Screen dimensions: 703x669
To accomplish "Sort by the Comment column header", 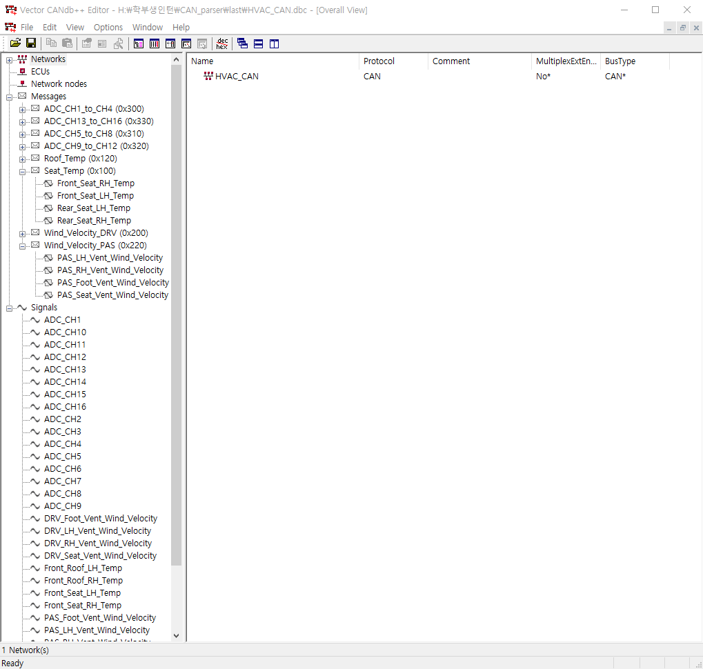I will 479,61.
